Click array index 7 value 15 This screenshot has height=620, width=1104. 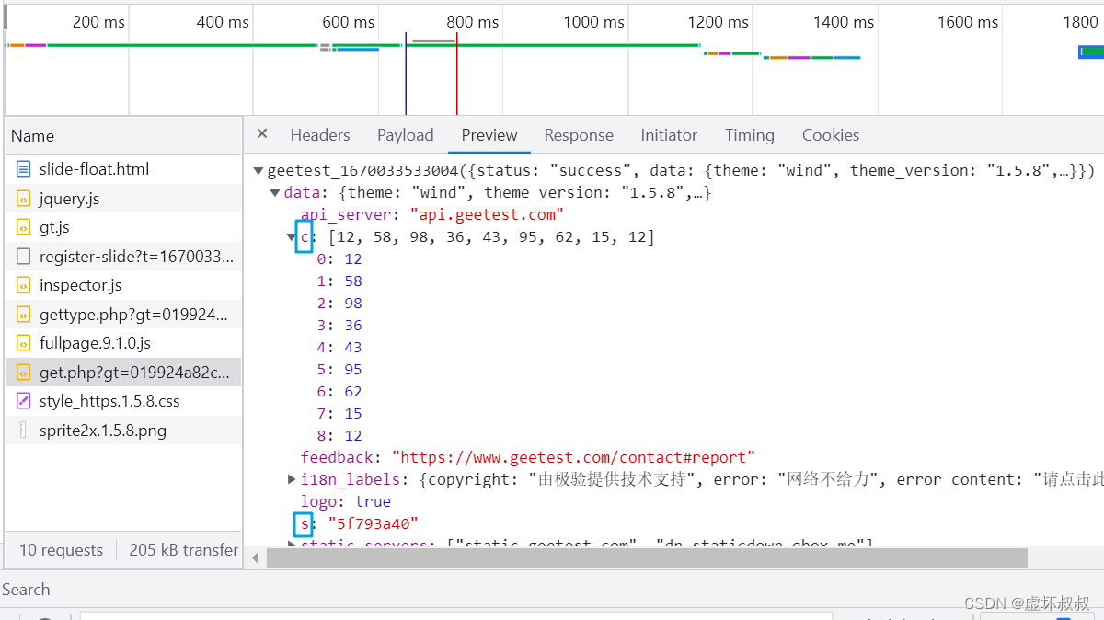(x=353, y=414)
